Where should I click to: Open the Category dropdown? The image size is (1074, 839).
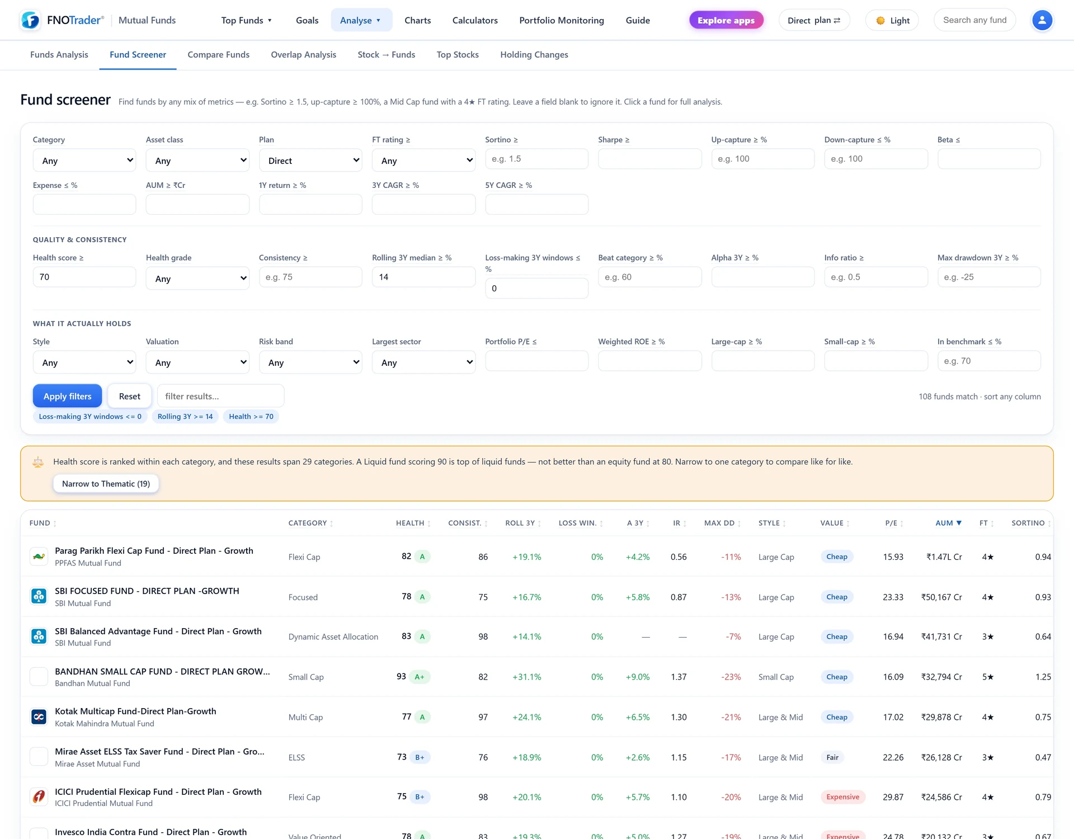pos(84,161)
